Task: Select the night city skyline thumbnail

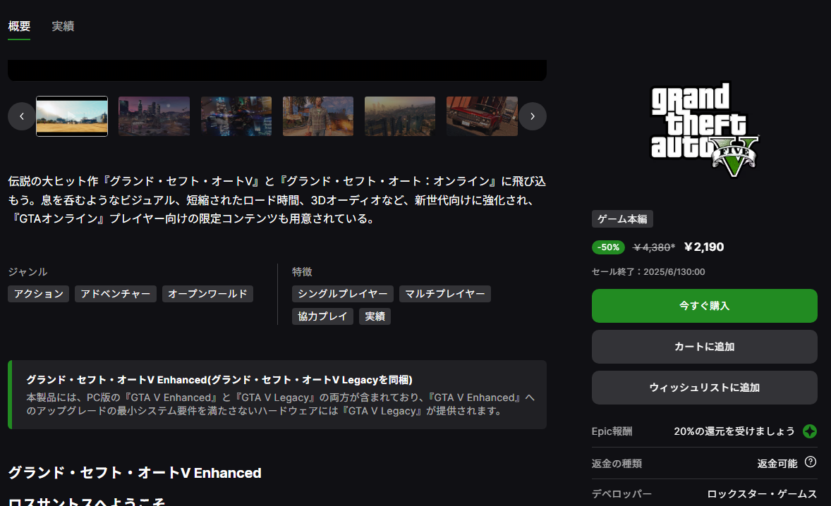Action: 154,116
